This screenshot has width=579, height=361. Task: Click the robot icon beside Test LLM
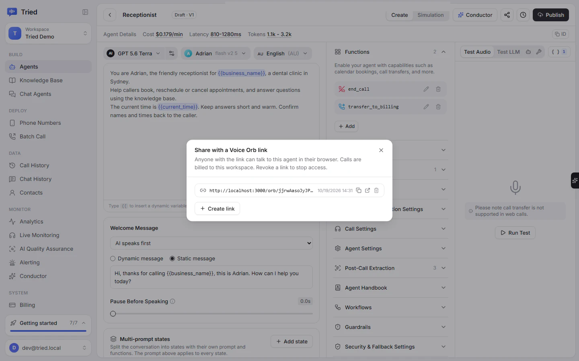(x=528, y=52)
